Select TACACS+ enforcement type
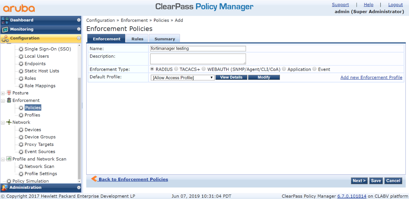Viewport: 409px width, 199px height. 176,69
